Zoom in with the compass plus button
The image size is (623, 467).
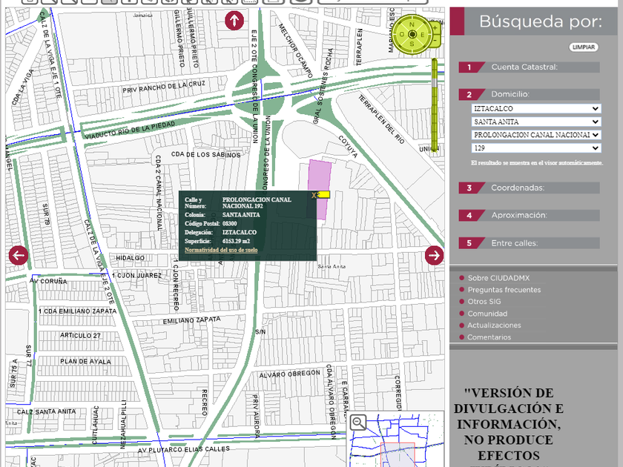coord(435,28)
